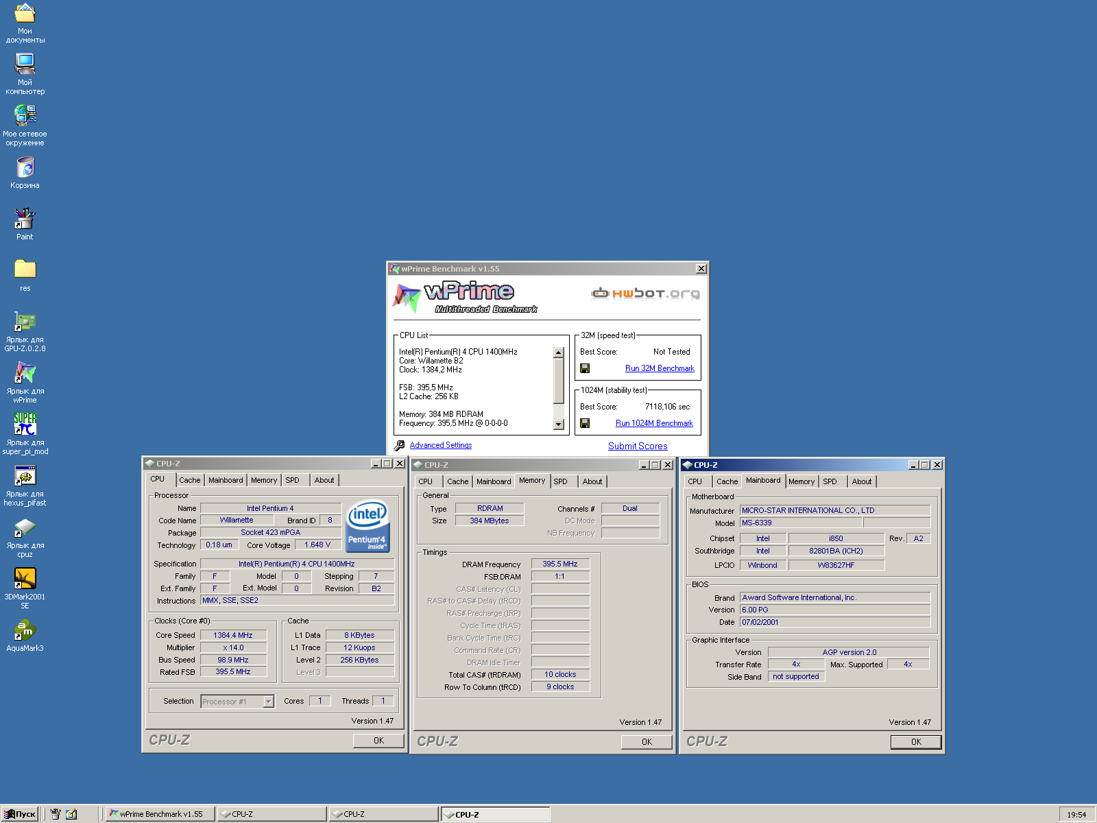Click the motherboard Model field MS-6339
This screenshot has height=823, width=1097.
click(x=801, y=523)
